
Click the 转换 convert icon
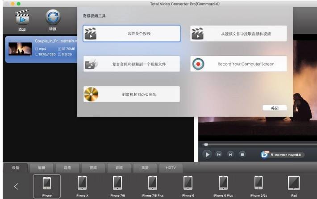click(x=53, y=17)
